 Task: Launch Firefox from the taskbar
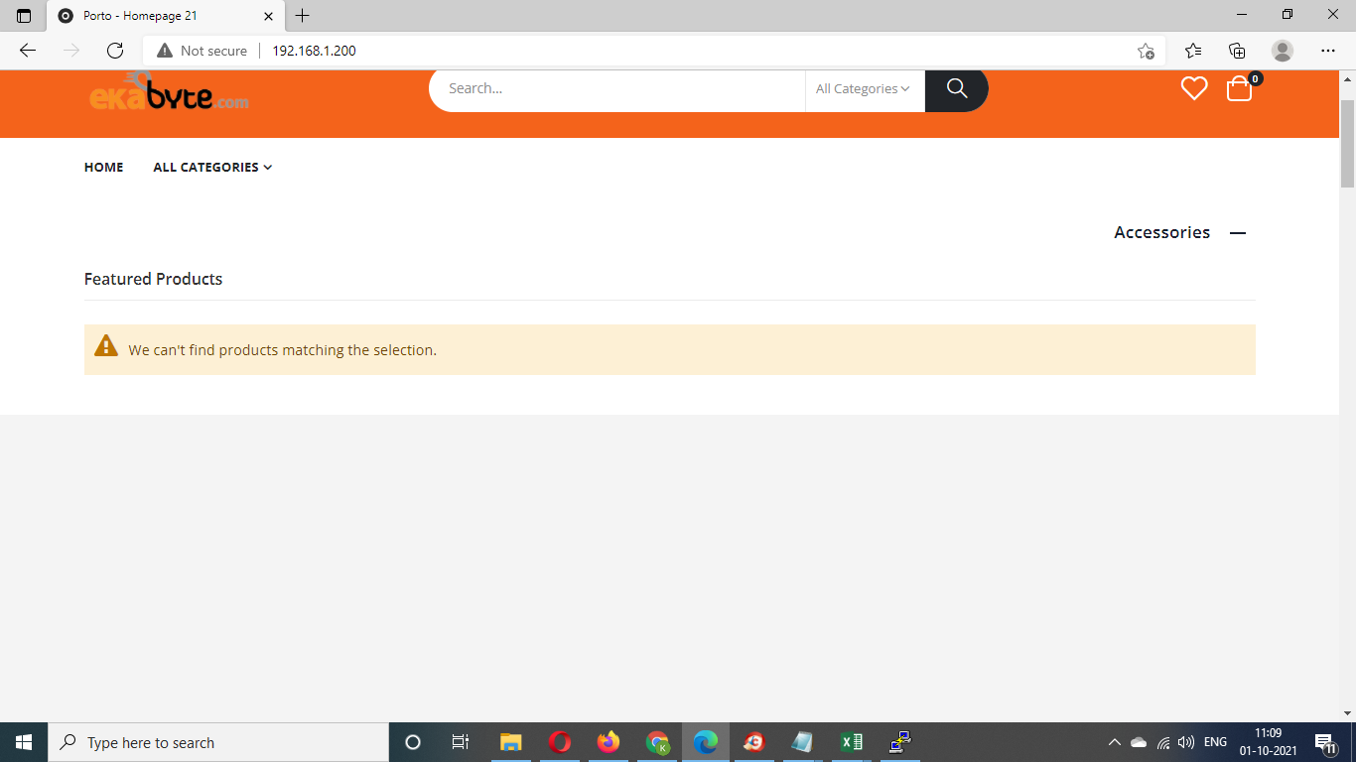click(608, 741)
